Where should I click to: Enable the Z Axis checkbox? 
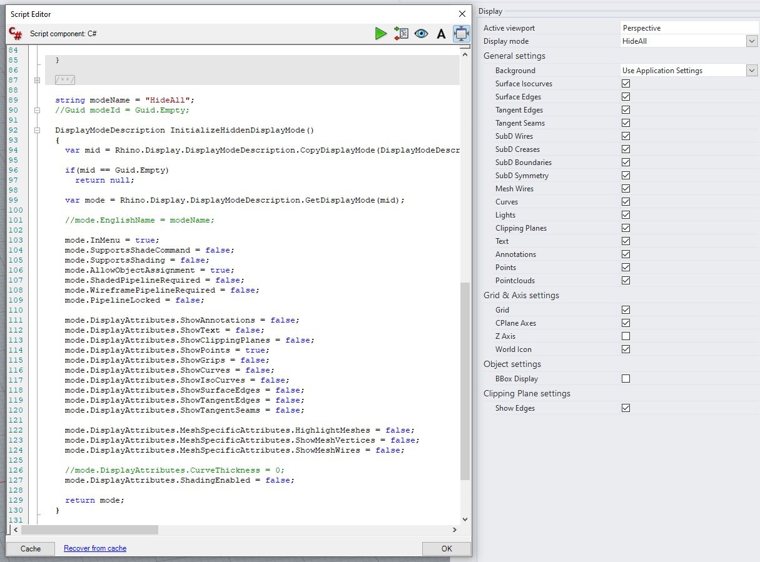626,336
